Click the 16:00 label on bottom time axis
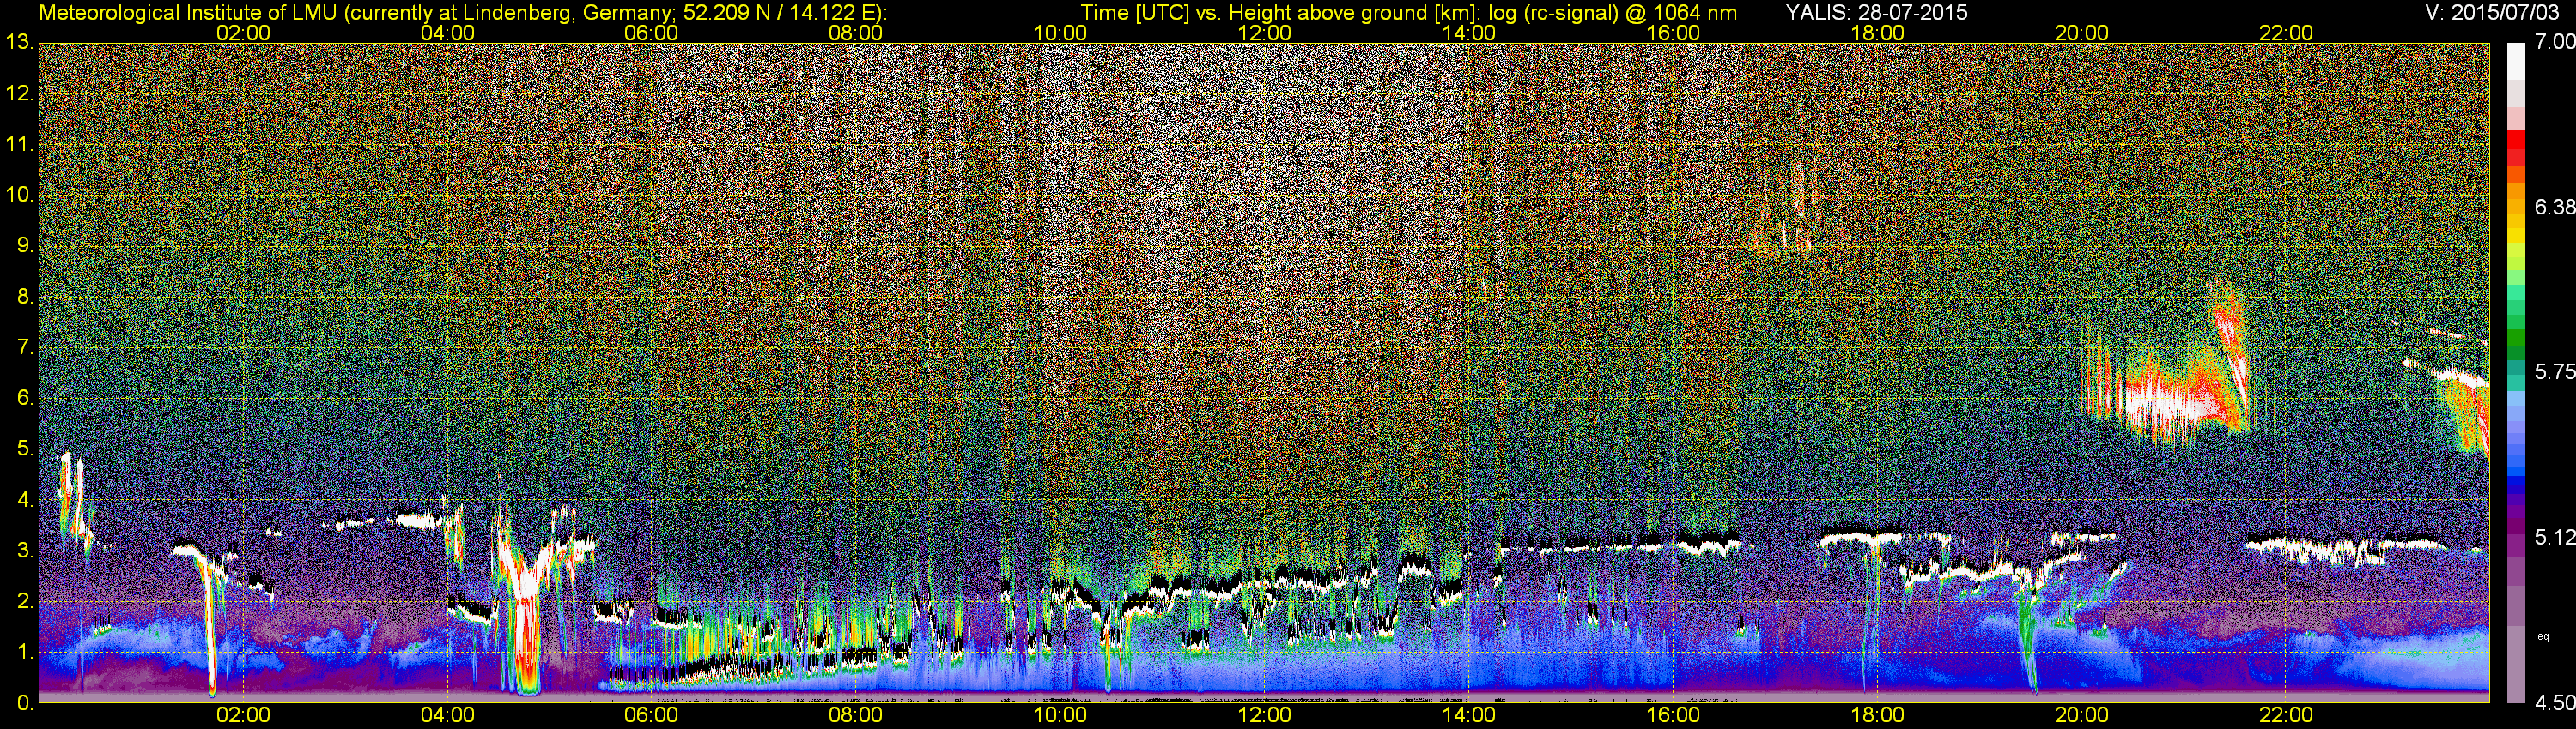The image size is (2576, 729). [1673, 715]
